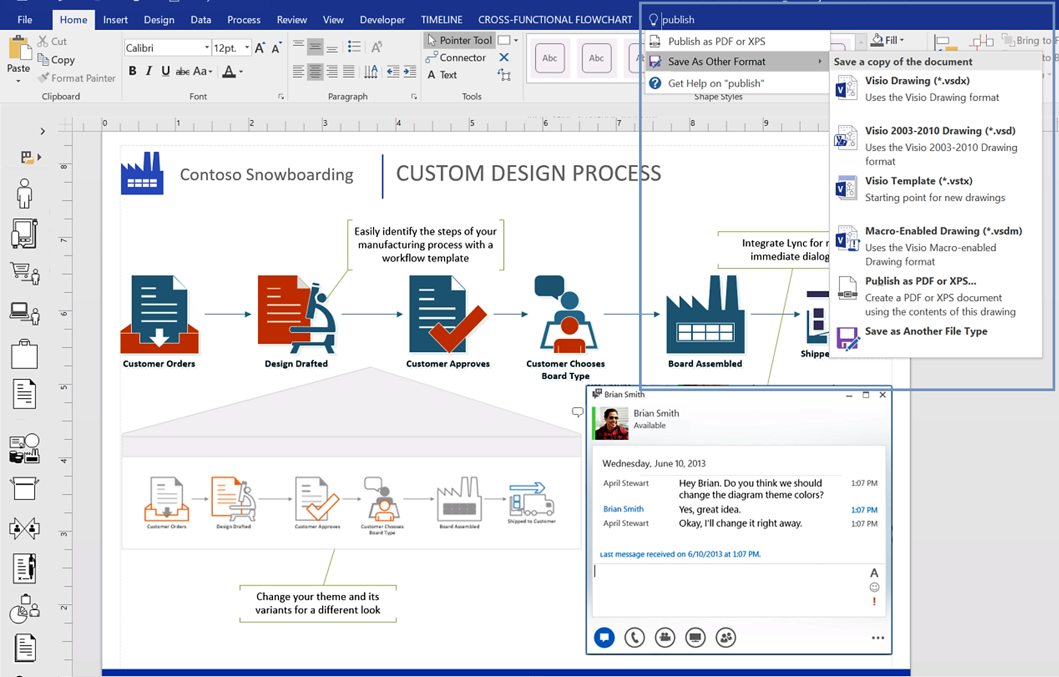The height and width of the screenshot is (677, 1059).
Task: Click the Underline formatting icon
Action: pos(165,71)
